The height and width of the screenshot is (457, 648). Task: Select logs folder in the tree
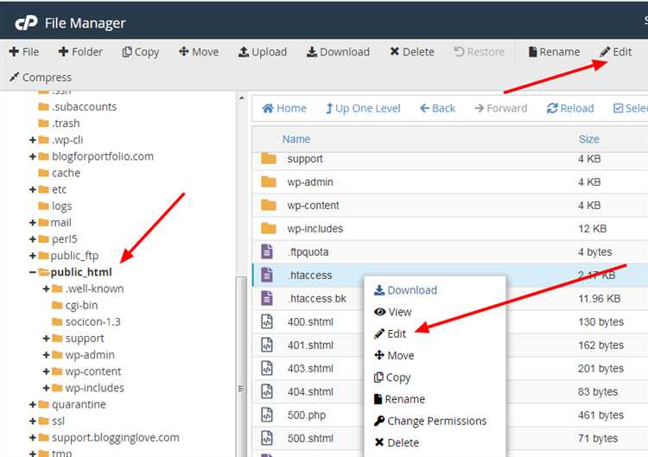pos(61,206)
